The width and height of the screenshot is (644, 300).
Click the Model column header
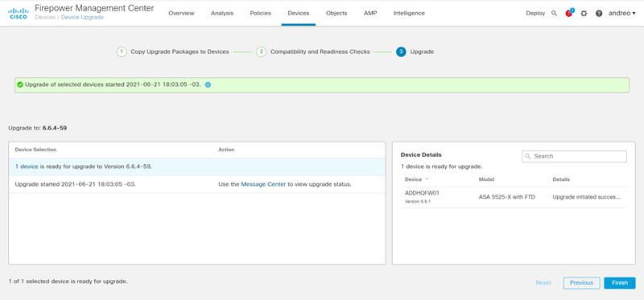pos(486,179)
